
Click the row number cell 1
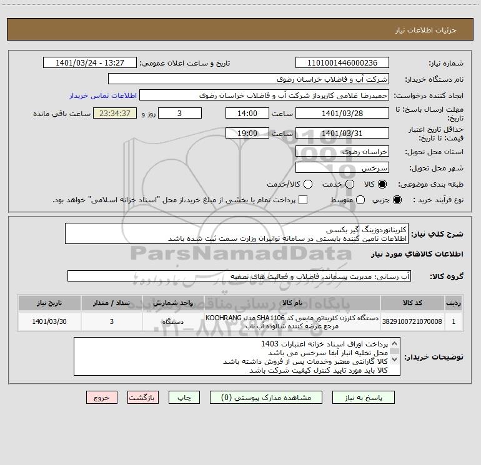(454, 321)
